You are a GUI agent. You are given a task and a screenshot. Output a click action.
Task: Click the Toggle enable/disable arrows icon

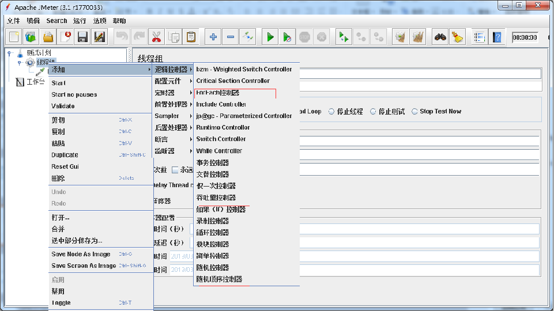[x=248, y=37]
